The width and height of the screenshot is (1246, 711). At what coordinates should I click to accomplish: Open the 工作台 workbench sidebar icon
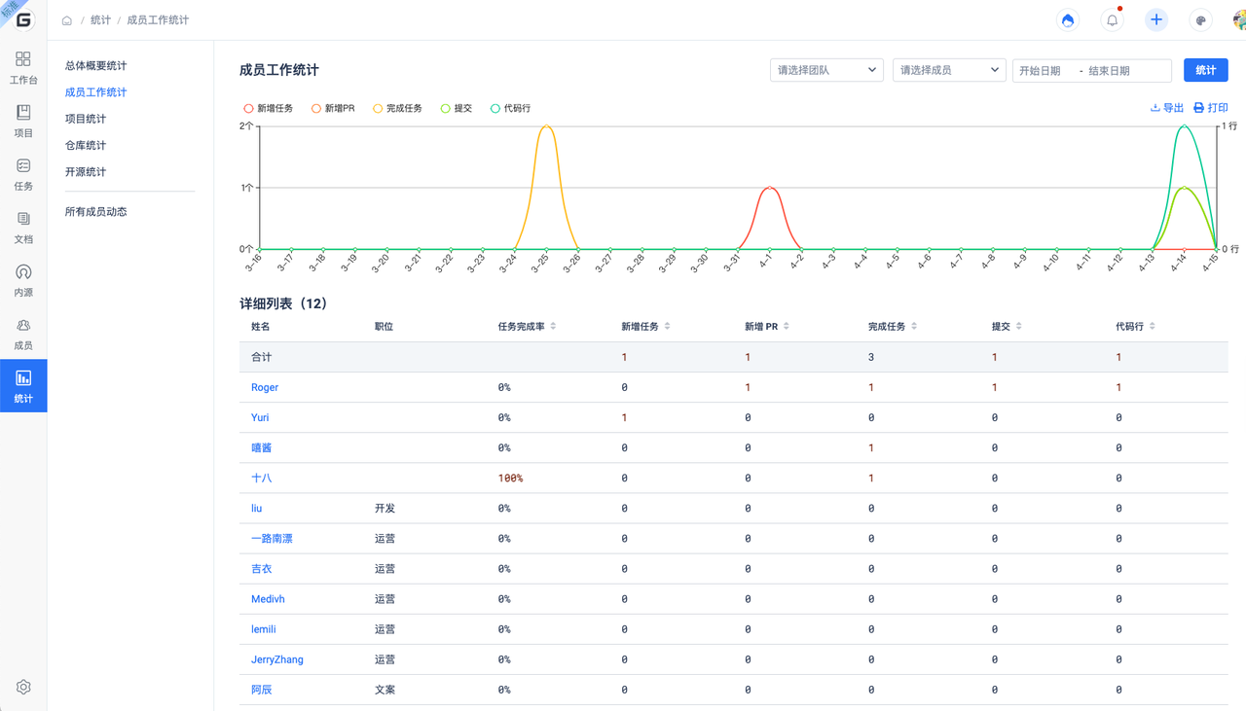point(23,68)
